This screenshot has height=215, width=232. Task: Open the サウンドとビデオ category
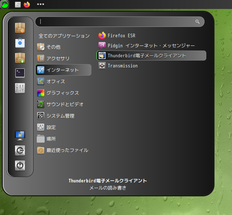[63, 104]
